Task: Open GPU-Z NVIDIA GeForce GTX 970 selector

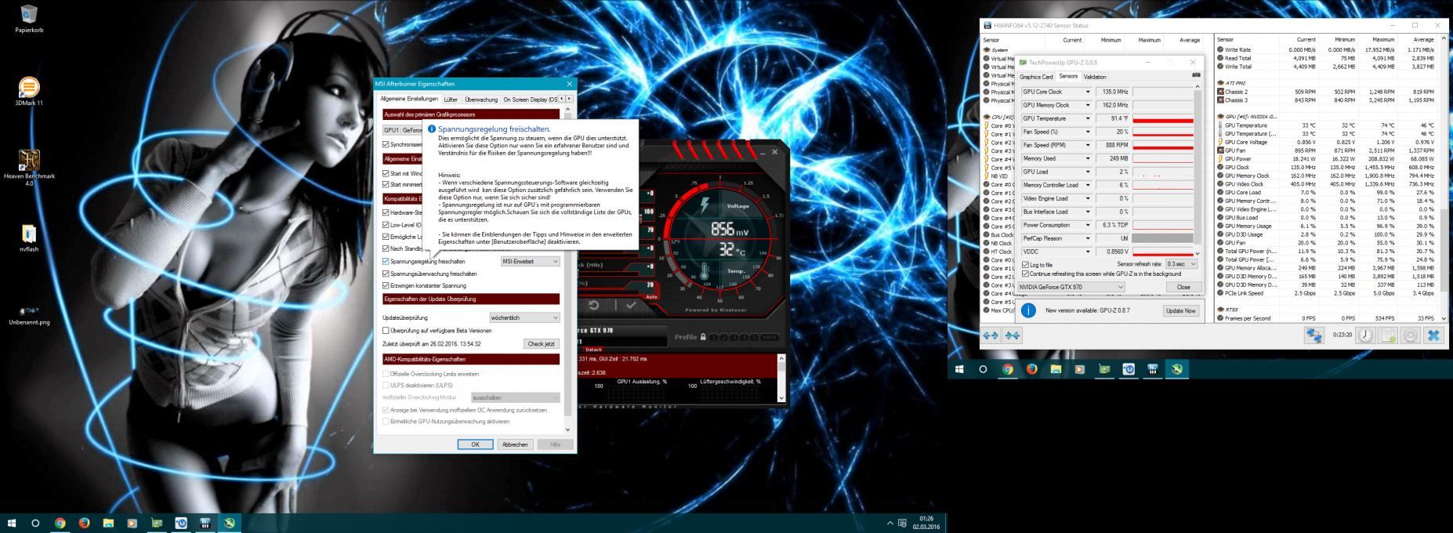Action: click(x=1071, y=287)
